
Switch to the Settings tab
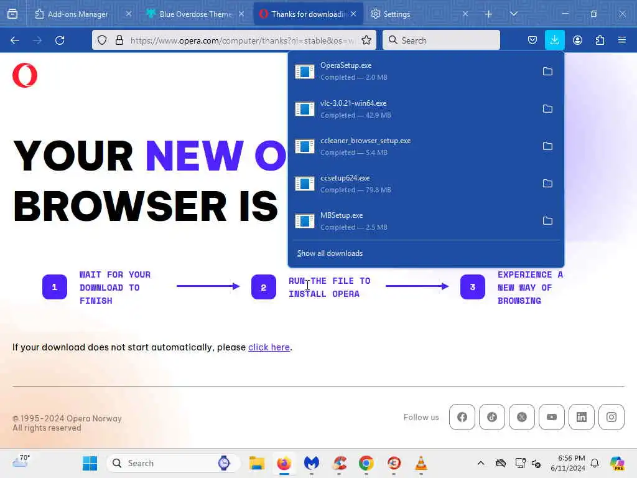tap(419, 14)
